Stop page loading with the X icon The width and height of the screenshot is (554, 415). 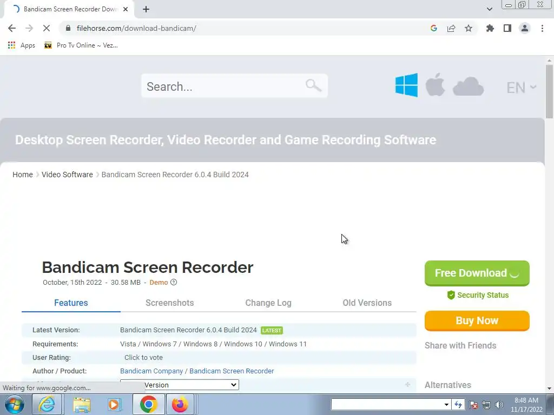tap(47, 28)
